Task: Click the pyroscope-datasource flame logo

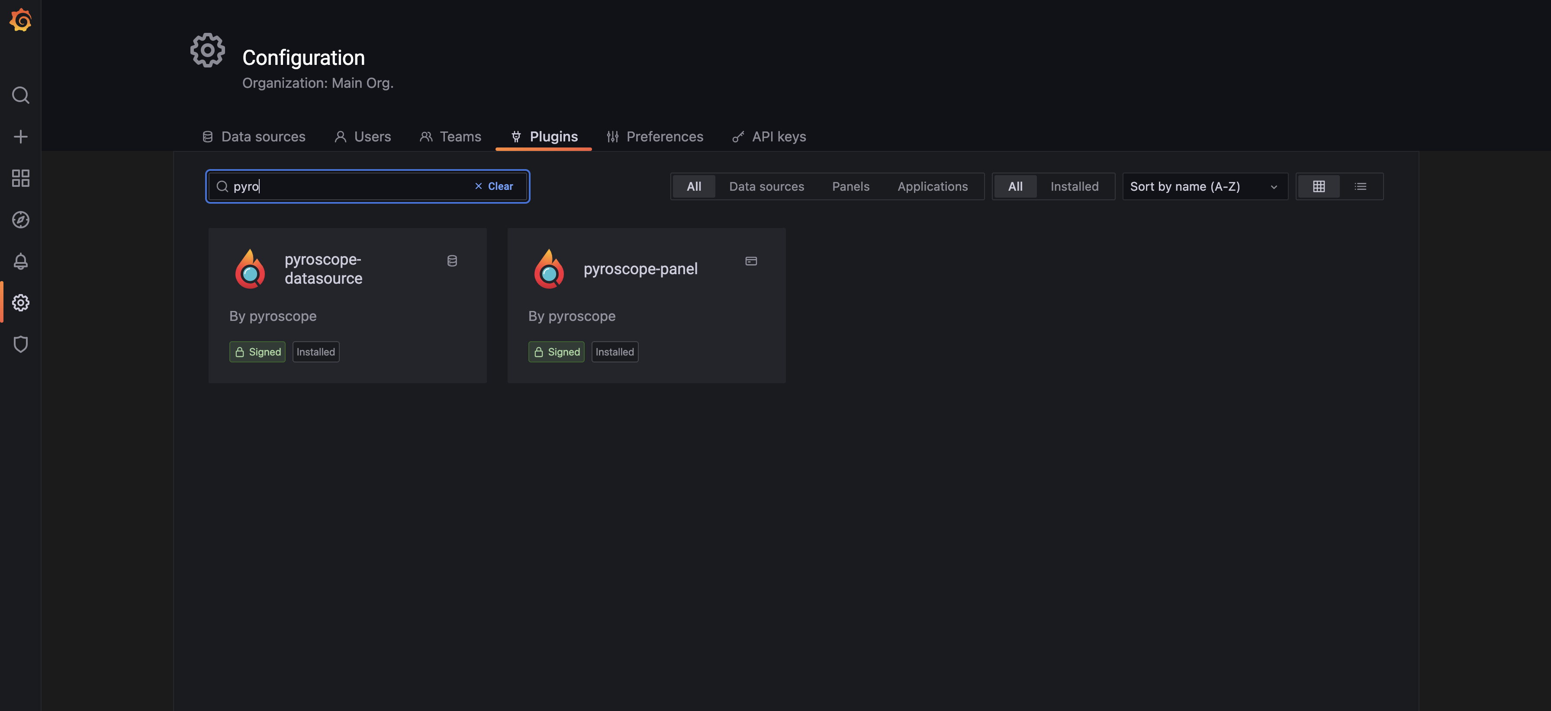Action: tap(250, 269)
